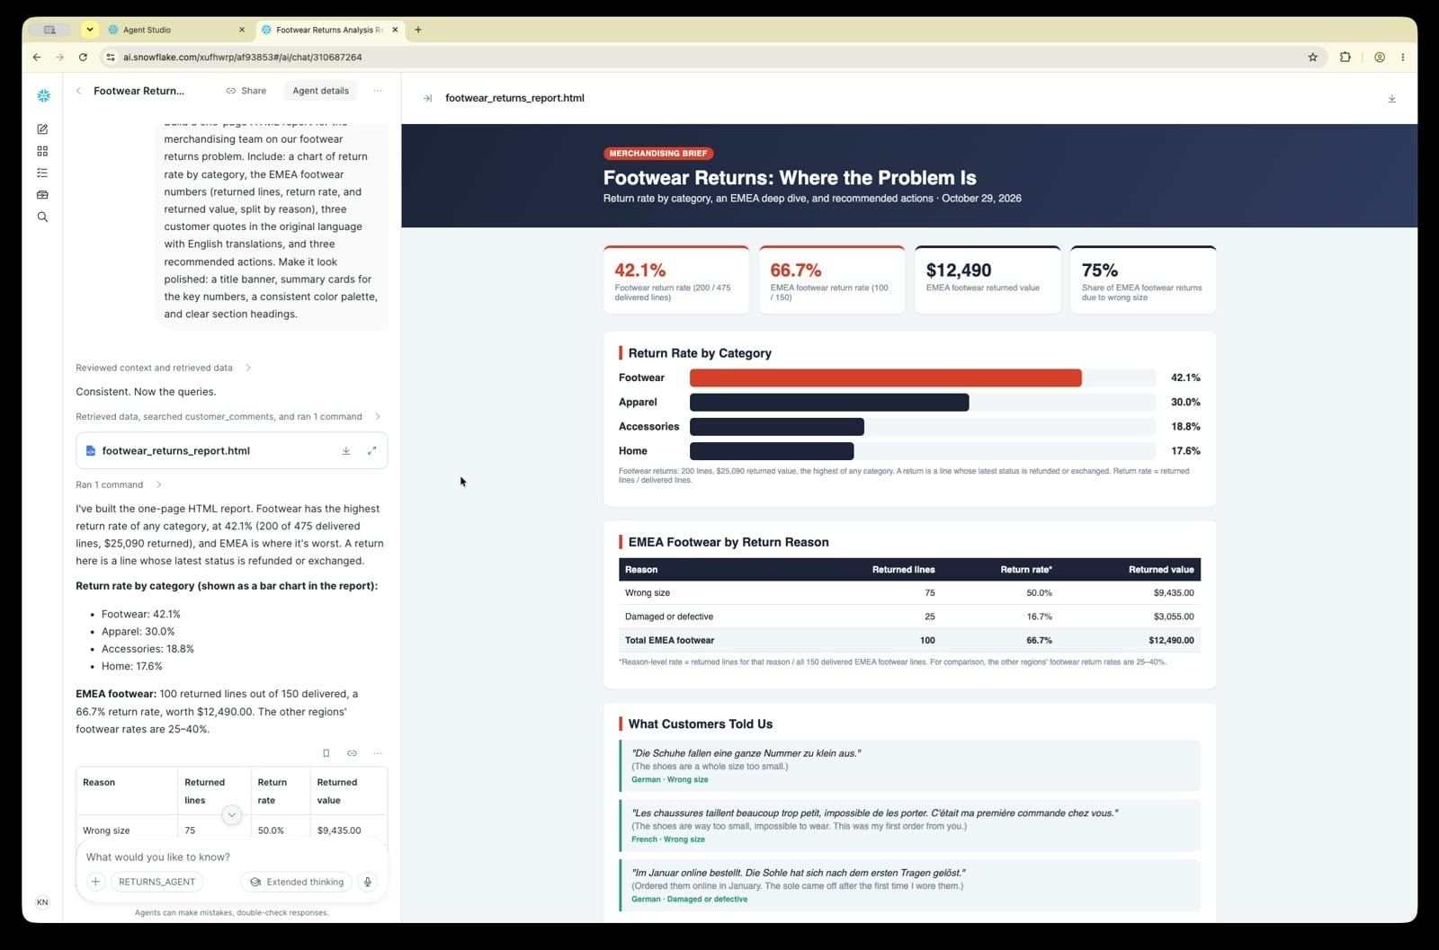Open the browser extensions menu
The image size is (1439, 950).
(1345, 57)
